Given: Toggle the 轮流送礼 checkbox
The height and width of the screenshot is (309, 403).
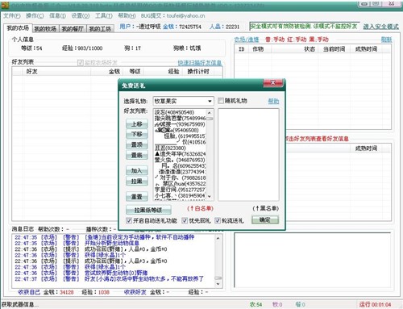Looking at the screenshot, I should pyautogui.click(x=218, y=220).
